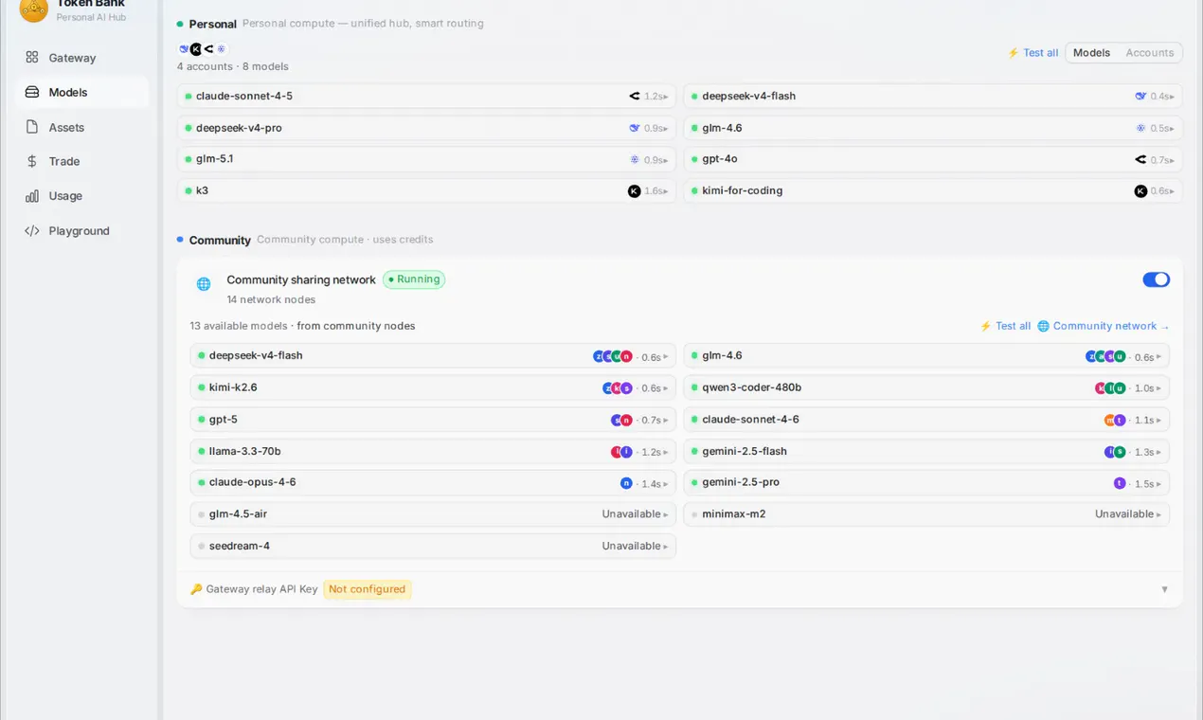Select the Token Bank logo icon

33,9
